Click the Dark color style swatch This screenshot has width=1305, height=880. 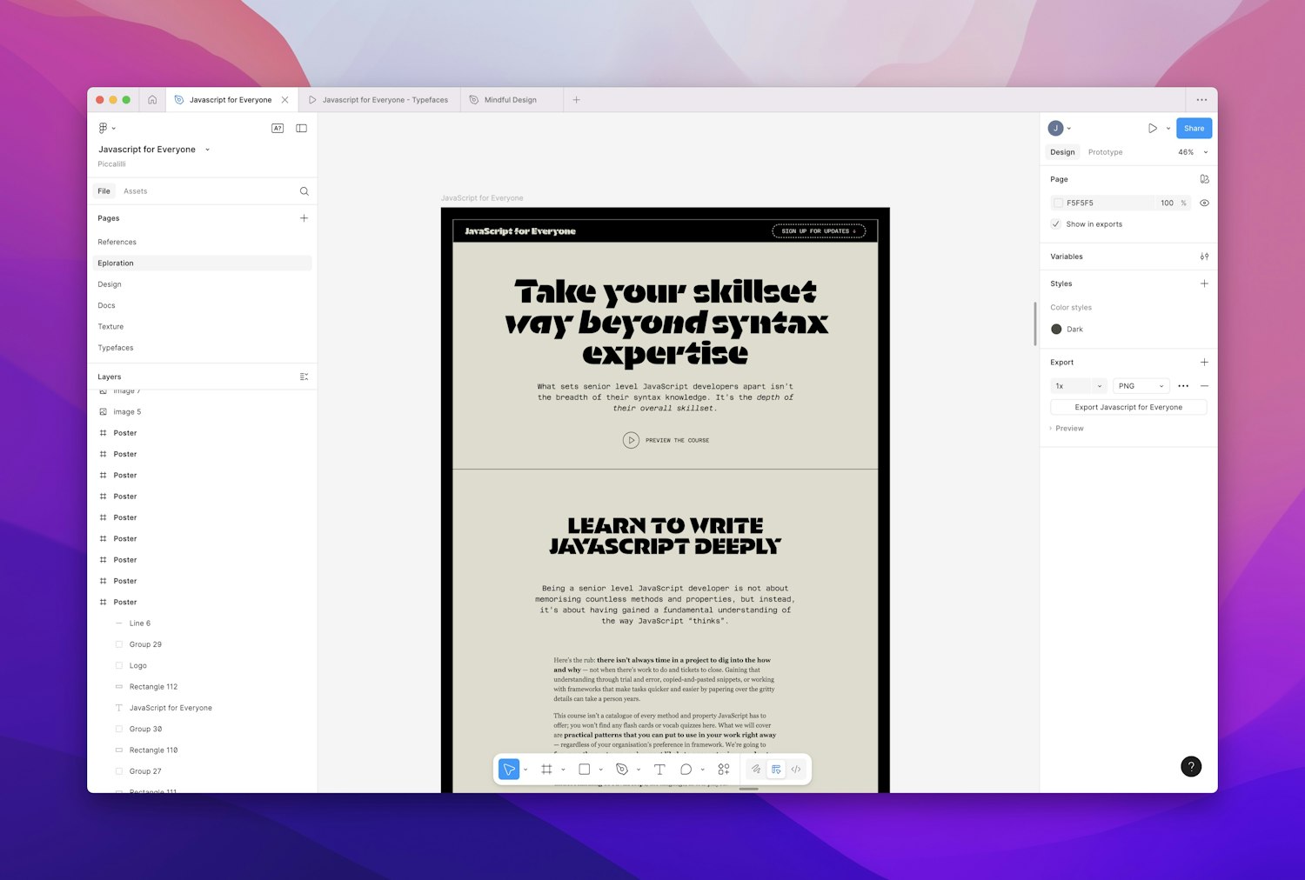tap(1056, 330)
